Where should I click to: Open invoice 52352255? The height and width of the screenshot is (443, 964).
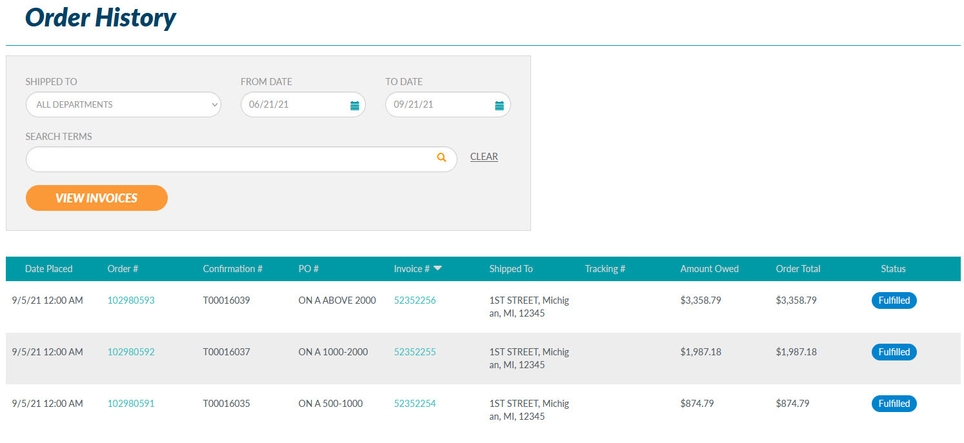[x=415, y=352]
